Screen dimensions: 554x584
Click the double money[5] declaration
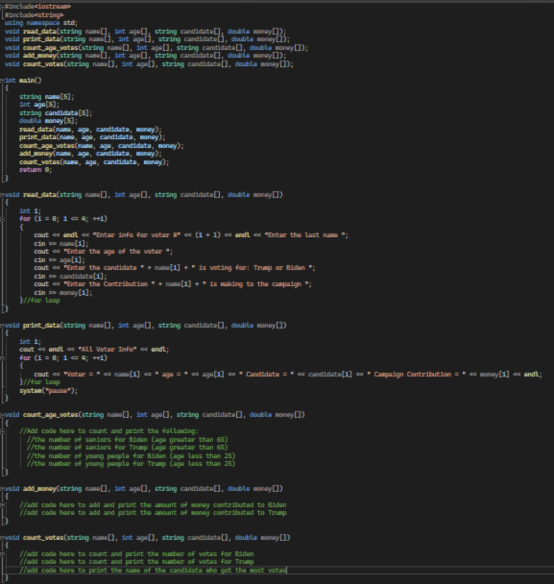[48, 121]
